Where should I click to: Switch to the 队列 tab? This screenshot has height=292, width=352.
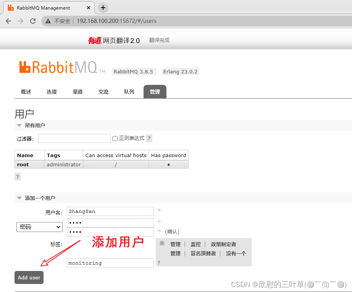tap(129, 92)
